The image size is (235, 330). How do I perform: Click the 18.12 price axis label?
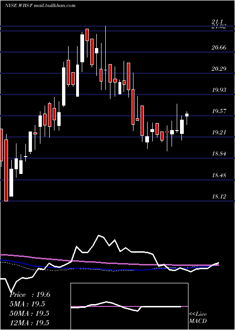tap(219, 197)
